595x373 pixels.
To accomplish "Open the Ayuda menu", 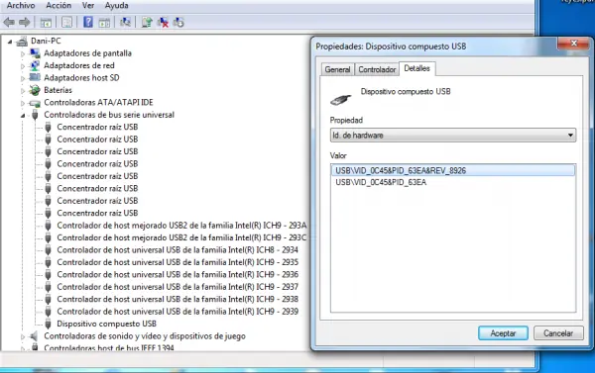I will (x=116, y=5).
